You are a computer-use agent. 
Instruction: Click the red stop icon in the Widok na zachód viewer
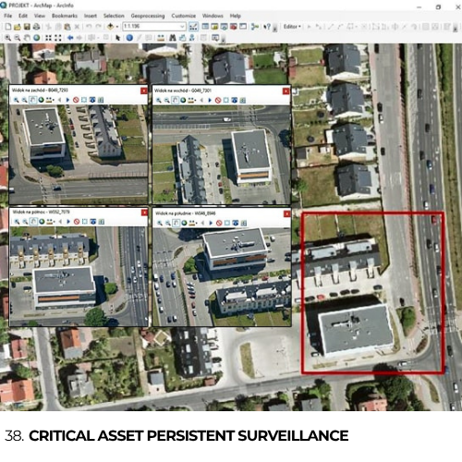click(76, 100)
